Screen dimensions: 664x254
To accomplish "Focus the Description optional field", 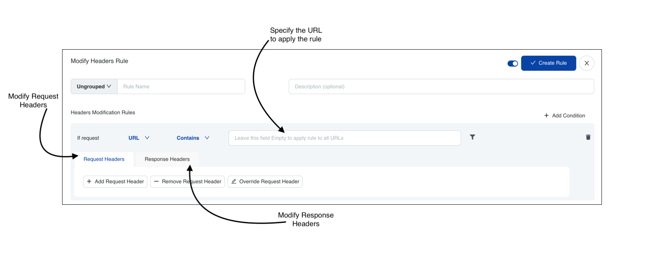I will point(441,86).
